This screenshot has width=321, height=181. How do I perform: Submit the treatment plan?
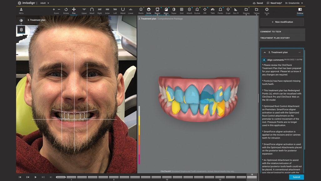pos(296,177)
